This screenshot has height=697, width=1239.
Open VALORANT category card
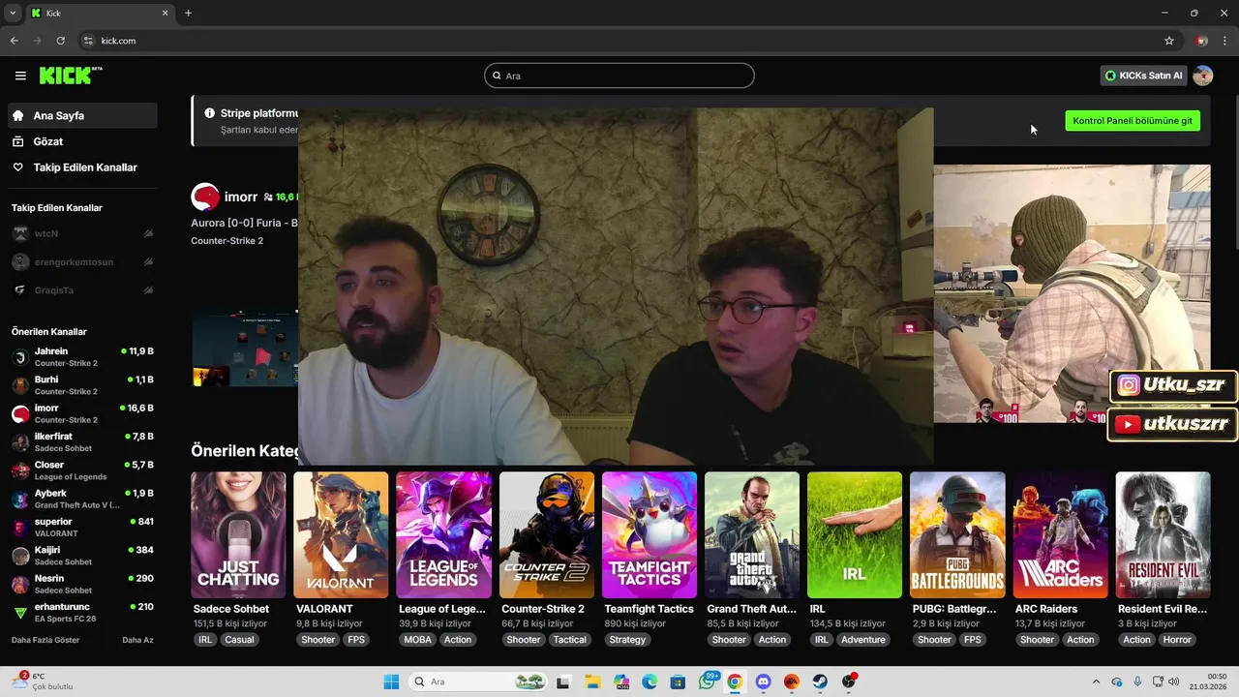341,534
